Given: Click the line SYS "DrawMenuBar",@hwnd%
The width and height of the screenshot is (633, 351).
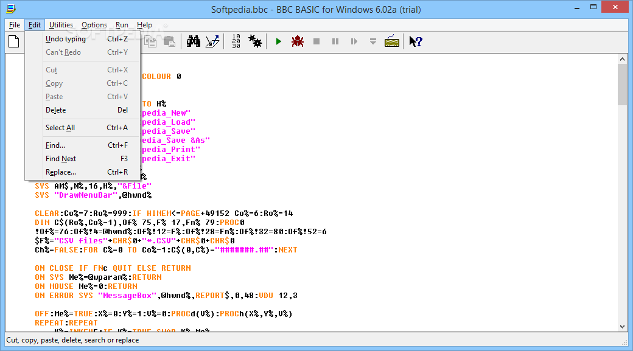Looking at the screenshot, I should tap(93, 195).
